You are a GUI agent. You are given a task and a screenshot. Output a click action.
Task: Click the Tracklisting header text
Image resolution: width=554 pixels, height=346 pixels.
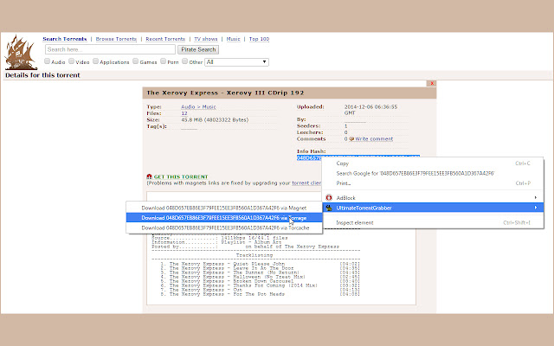tap(254, 255)
